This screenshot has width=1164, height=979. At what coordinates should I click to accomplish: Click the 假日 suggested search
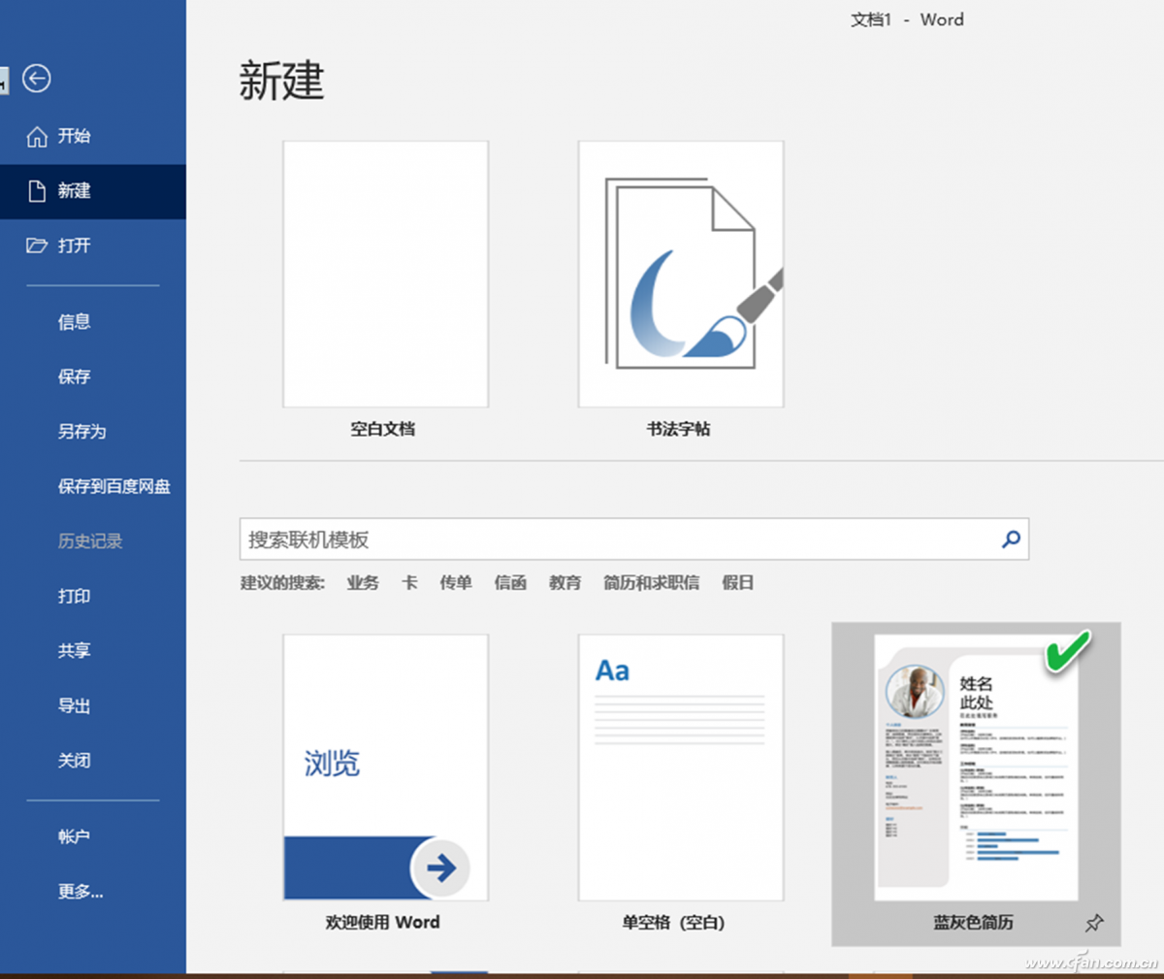coord(738,583)
